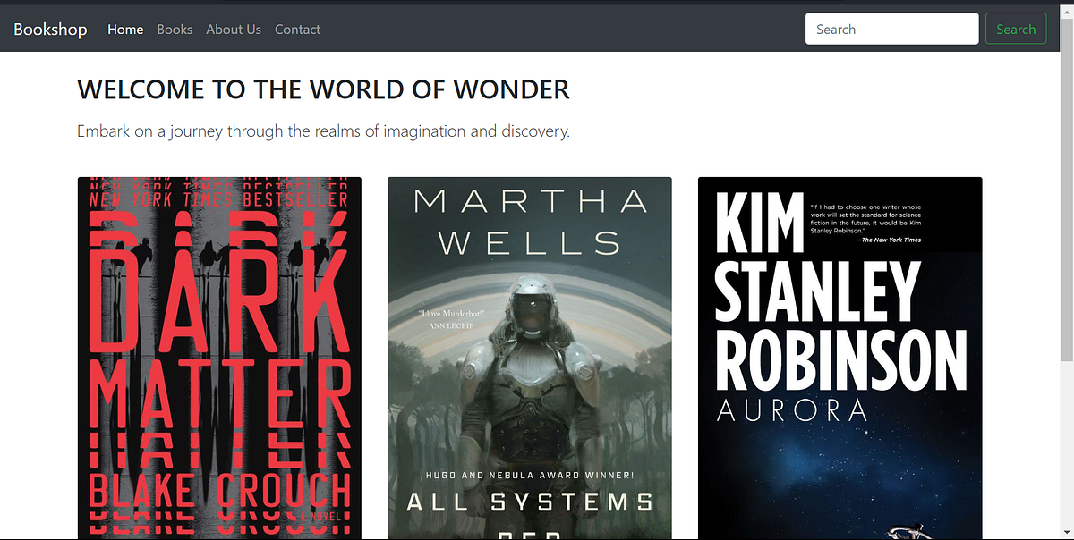
Task: Open the Bookshop brand link
Action: pyautogui.click(x=50, y=30)
